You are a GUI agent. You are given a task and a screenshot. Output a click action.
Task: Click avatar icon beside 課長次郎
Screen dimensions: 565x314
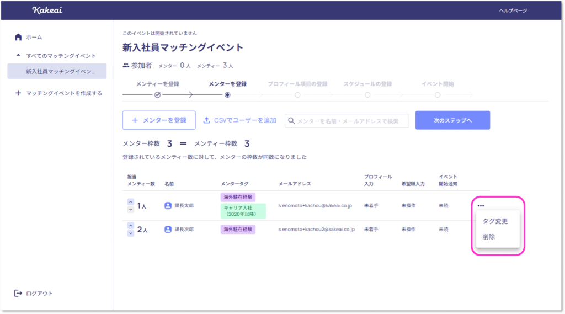pos(168,229)
